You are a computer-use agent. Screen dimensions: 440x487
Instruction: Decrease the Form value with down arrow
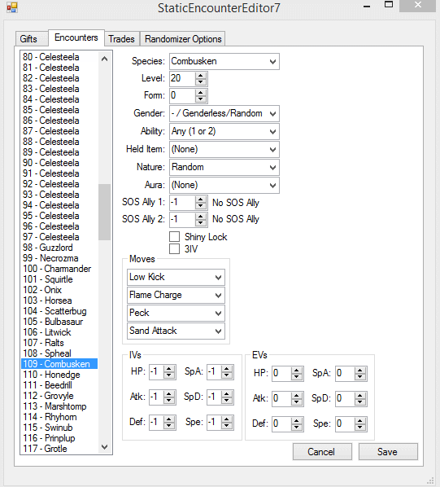(201, 99)
